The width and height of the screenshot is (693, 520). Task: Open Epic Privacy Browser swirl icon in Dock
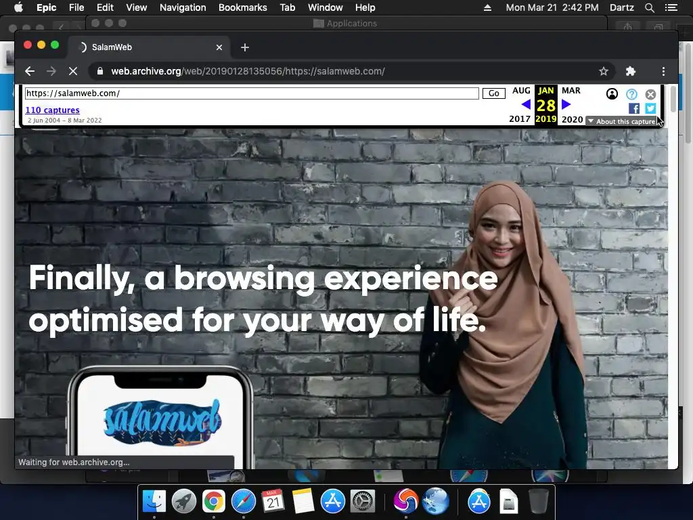[x=405, y=502]
